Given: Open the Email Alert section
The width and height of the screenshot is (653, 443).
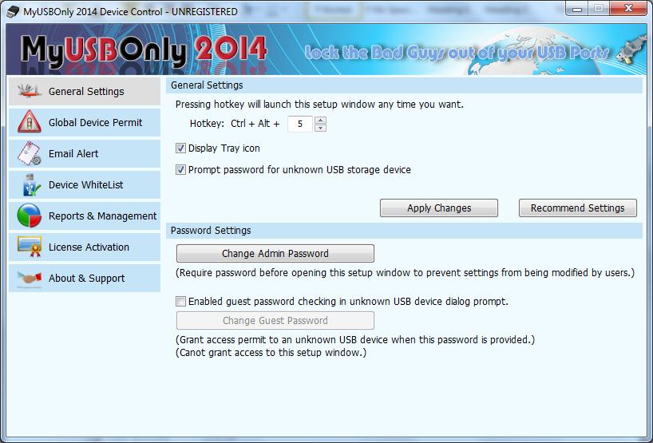Looking at the screenshot, I should [x=85, y=153].
